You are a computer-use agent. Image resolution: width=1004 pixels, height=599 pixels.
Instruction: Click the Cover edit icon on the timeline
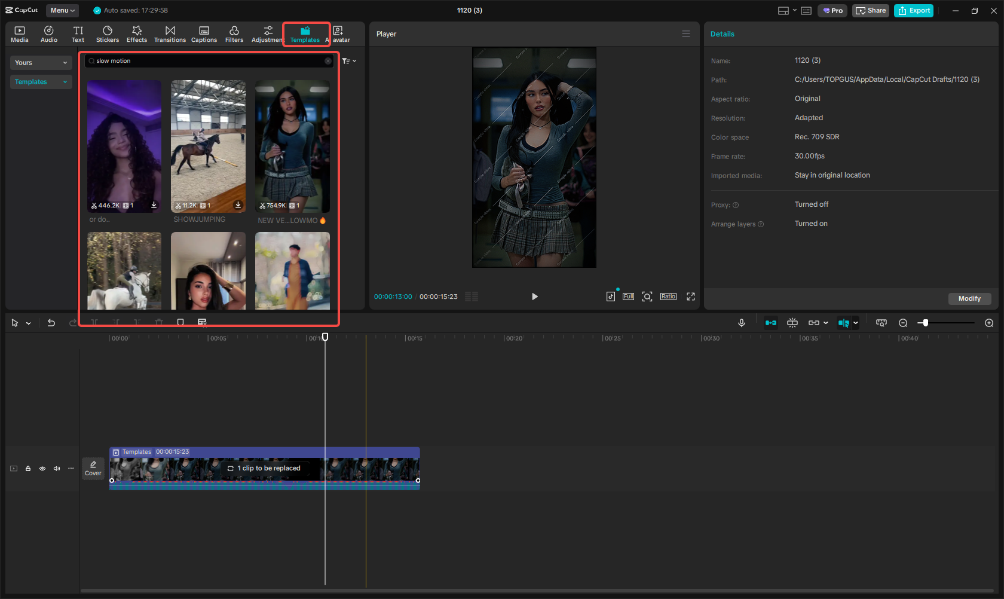93,468
